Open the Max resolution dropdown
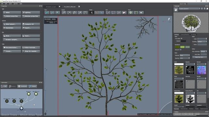This screenshot has width=209, height=117. [204, 51]
